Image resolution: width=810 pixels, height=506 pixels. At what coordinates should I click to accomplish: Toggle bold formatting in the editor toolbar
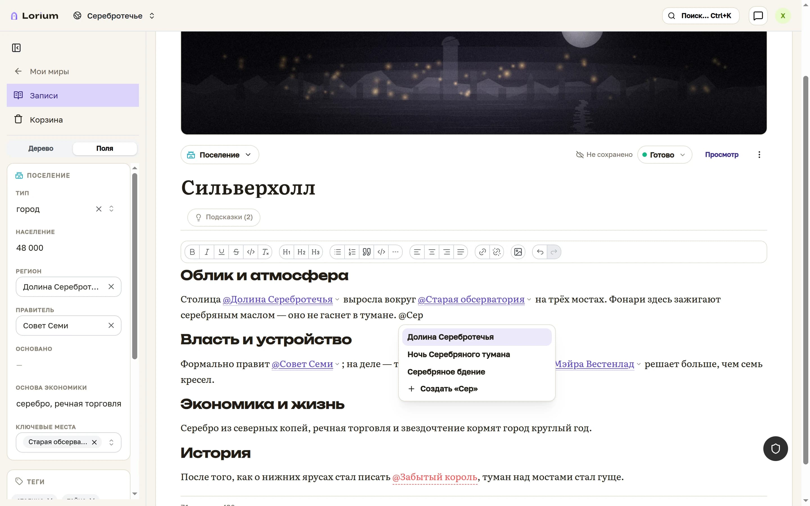[192, 252]
